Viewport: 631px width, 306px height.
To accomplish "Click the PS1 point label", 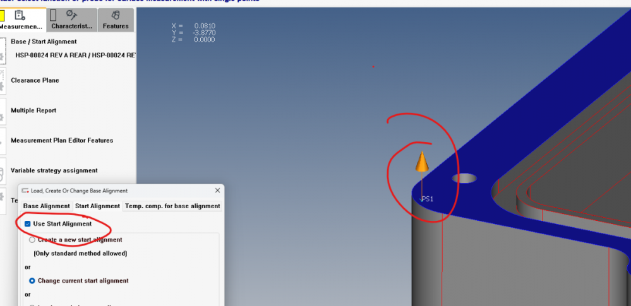I will [x=428, y=199].
